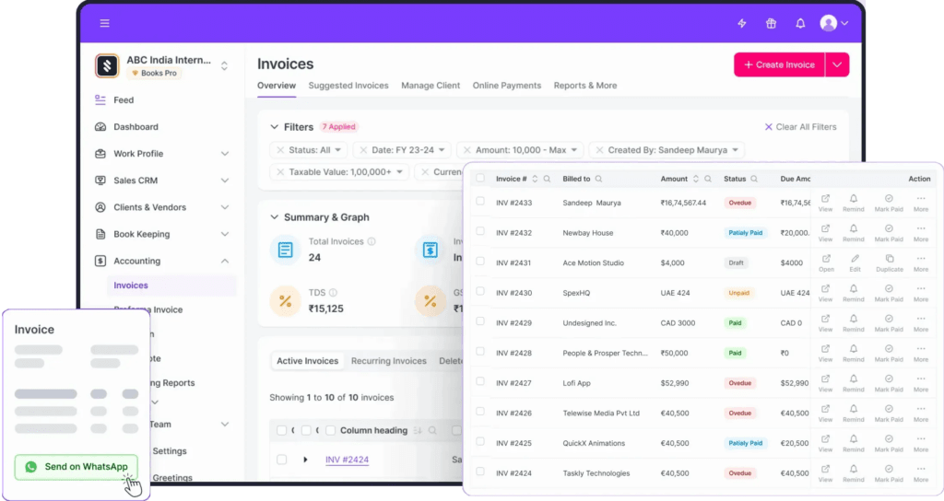This screenshot has width=944, height=501.
Task: Click the Create Invoice button
Action: pos(779,64)
